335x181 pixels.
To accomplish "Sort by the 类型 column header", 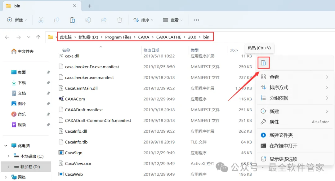I will [194, 50].
